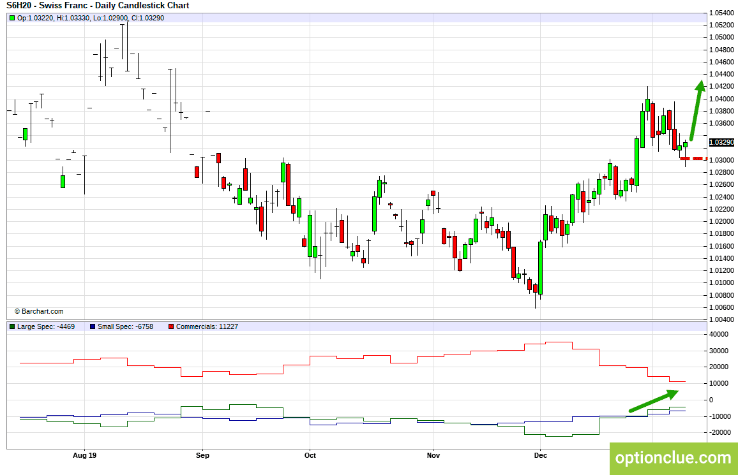Image resolution: width=738 pixels, height=475 pixels.
Task: Click the Large Spec green legend square
Action: click(11, 326)
